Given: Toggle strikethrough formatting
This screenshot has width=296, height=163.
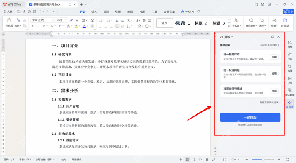Looking at the screenshot, I should click(52, 26).
